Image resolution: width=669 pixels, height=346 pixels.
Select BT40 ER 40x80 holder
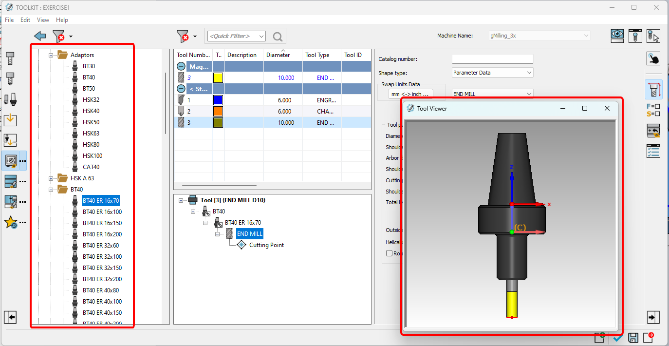pyautogui.click(x=101, y=290)
